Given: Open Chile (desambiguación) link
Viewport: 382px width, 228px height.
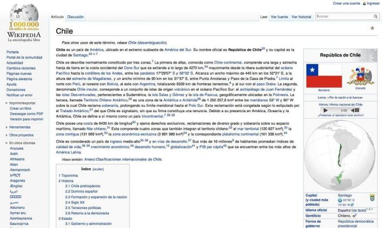Looking at the screenshot, I should pyautogui.click(x=147, y=43).
